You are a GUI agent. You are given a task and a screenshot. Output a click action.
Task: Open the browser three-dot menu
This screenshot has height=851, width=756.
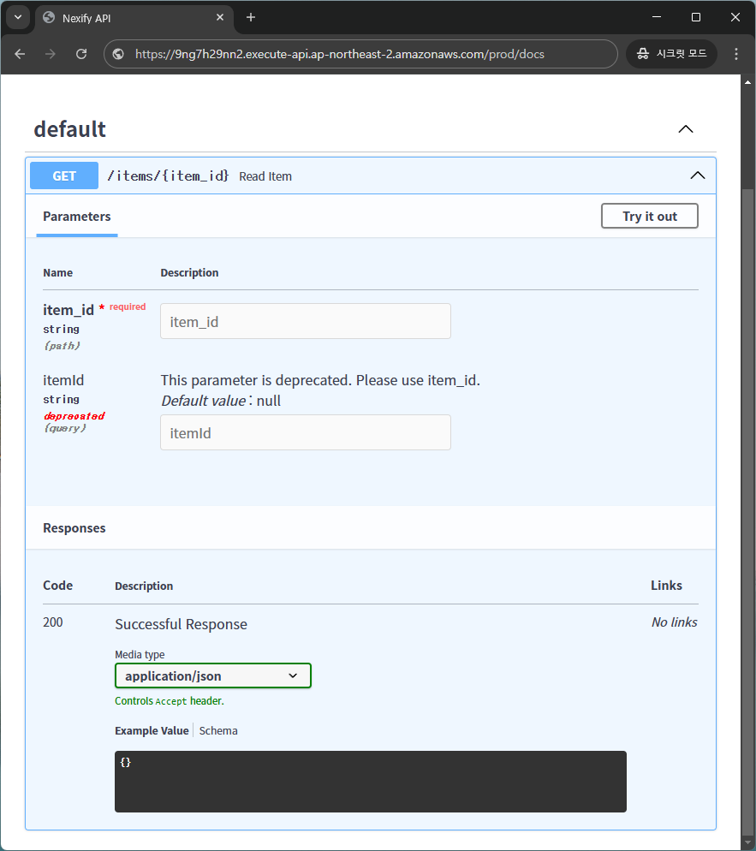pos(736,54)
